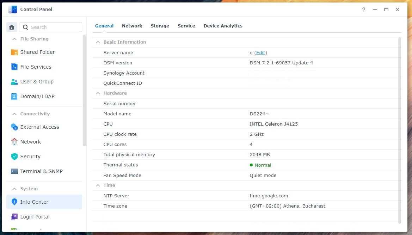Switch to the Service tab
The width and height of the screenshot is (412, 235).
click(186, 26)
